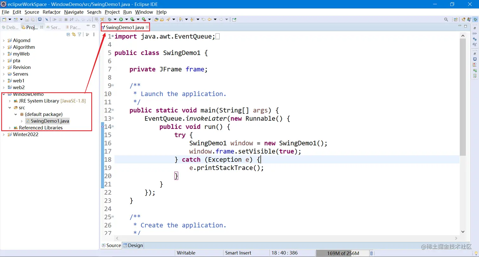Image resolution: width=479 pixels, height=257 pixels.
Task: Toggle folding marker at line 25
Action: point(113,217)
